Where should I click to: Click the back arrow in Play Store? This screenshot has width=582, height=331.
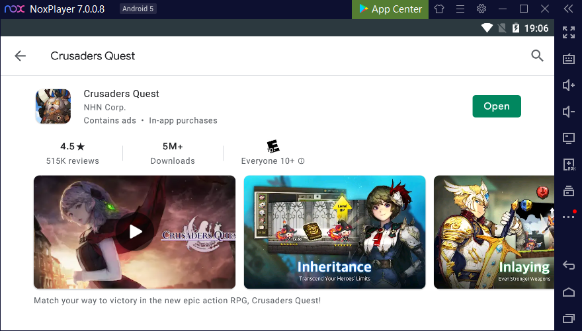pyautogui.click(x=20, y=56)
